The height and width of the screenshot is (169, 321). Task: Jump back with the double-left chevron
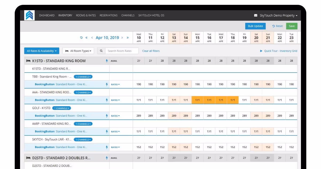coord(86,38)
